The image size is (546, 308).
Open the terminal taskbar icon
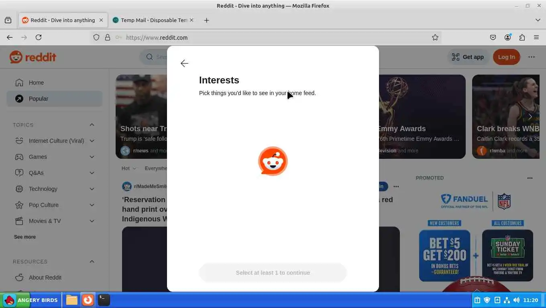pyautogui.click(x=104, y=300)
